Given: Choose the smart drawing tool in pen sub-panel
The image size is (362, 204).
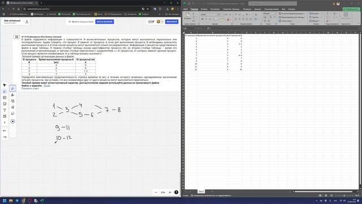Looking at the screenshot, I should point(12,101).
